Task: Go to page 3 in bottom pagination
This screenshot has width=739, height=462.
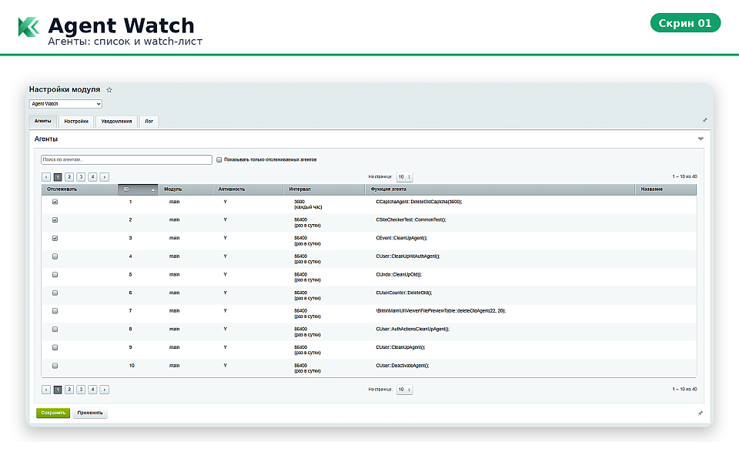Action: (81, 390)
